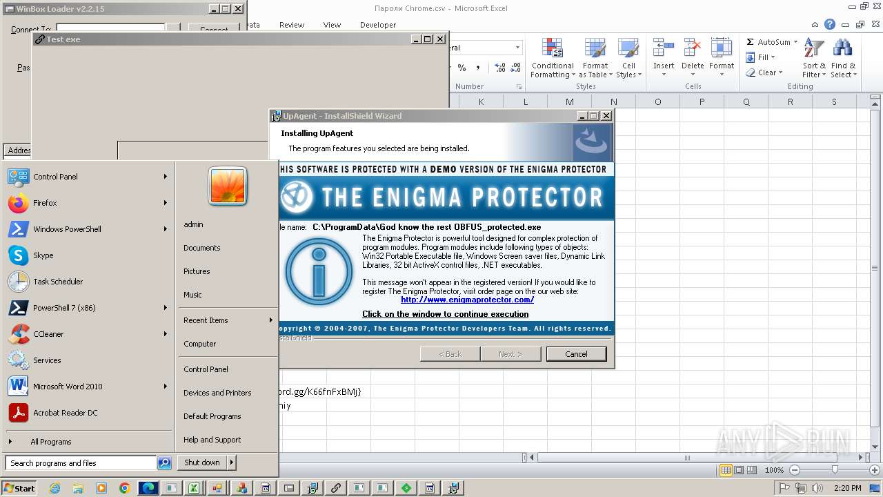
Task: Open Find & Select binoculars
Action: pyautogui.click(x=842, y=58)
